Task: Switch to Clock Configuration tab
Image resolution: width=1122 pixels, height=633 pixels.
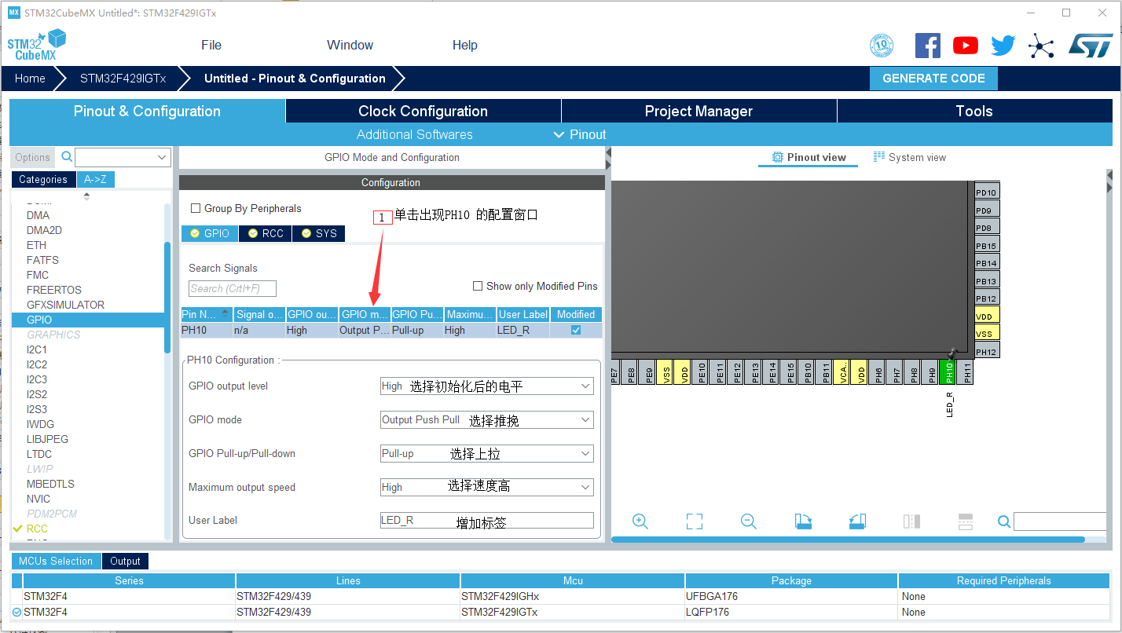Action: pos(423,111)
